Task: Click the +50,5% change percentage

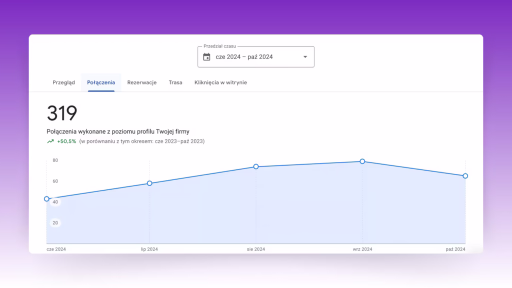Action: tap(66, 141)
